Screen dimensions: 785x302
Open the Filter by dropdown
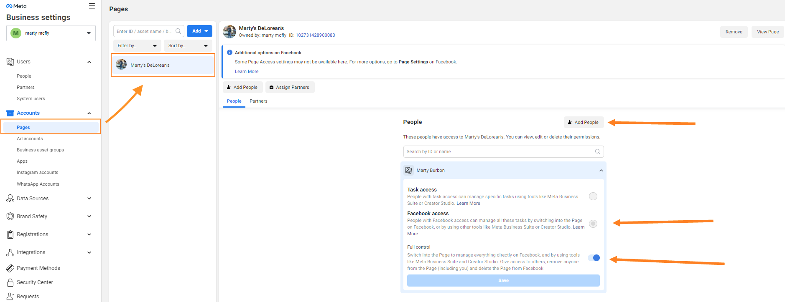[137, 45]
